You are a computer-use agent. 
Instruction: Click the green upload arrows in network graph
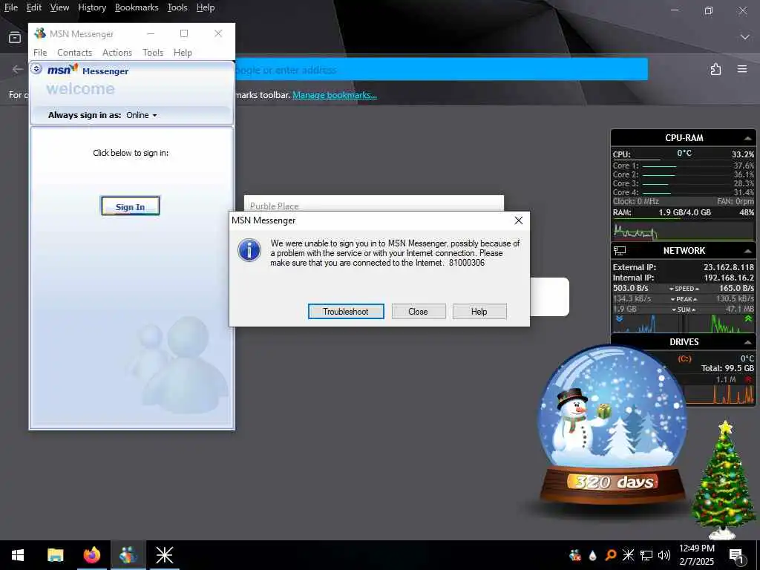pos(748,319)
